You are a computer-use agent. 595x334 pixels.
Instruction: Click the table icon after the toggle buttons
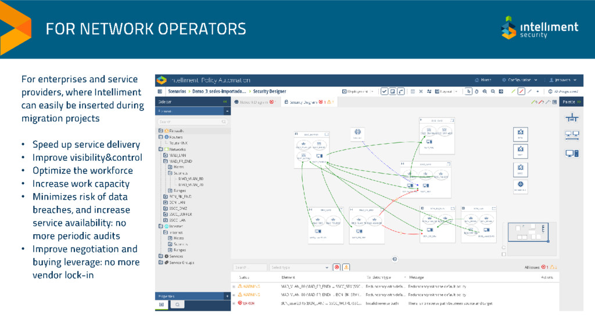[413, 91]
